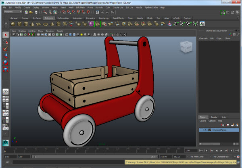Open the Polygons menu set dropdown

(x=13, y=12)
